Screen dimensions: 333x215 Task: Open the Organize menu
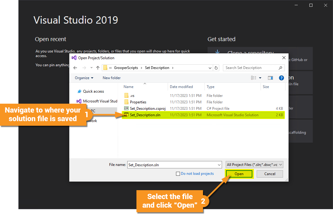pyautogui.click(x=84, y=78)
